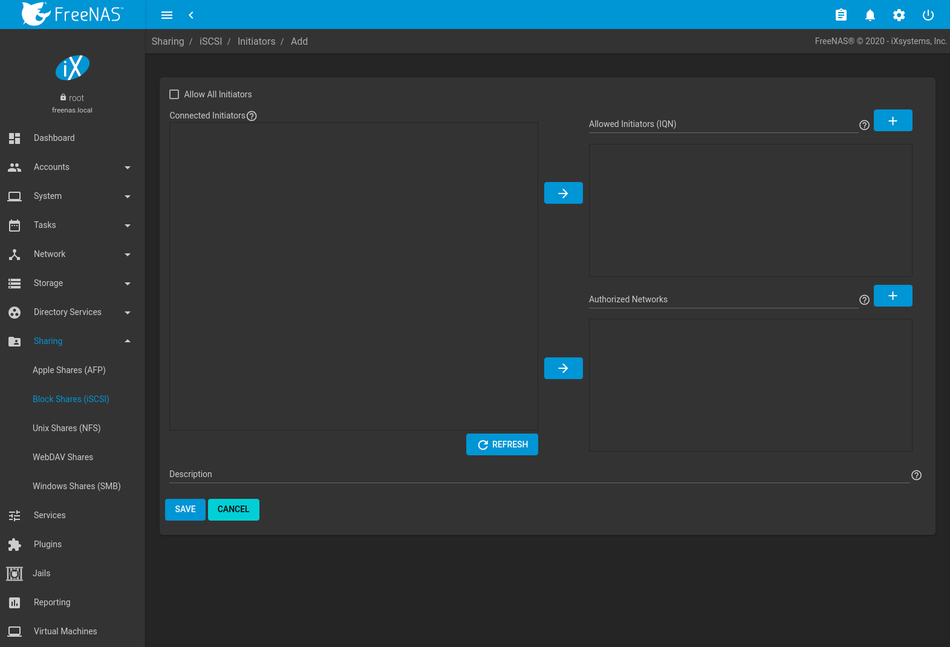Enable the Allow All Initiators checkbox
950x647 pixels.
174,94
